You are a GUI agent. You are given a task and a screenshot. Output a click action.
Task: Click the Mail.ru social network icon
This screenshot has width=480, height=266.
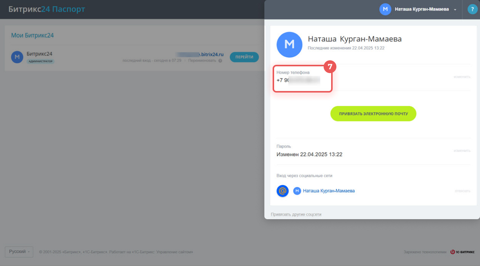pos(282,191)
